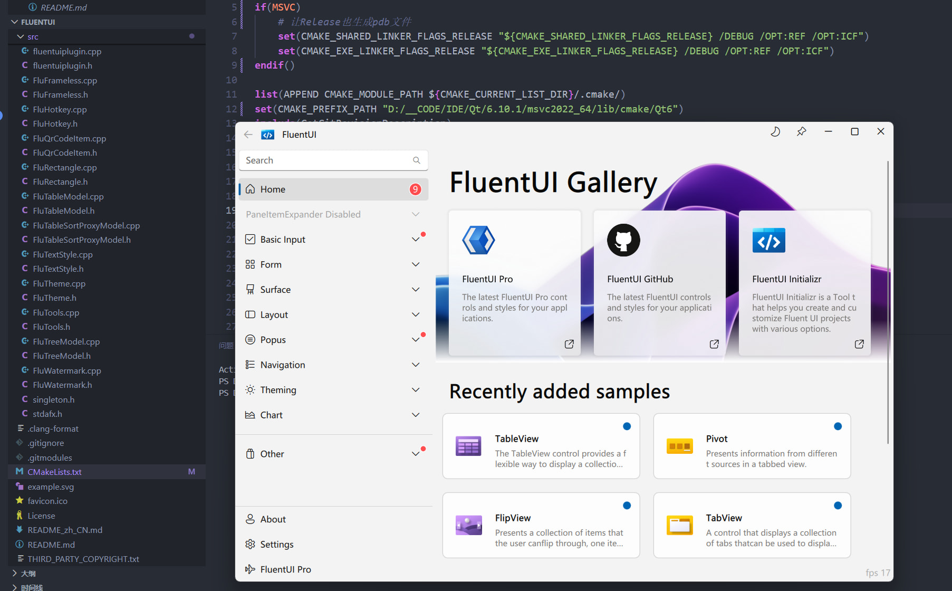
Task: Click the Chart icon in sidebar
Action: [251, 415]
